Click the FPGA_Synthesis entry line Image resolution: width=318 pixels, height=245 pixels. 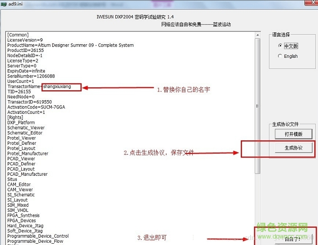[23, 215]
